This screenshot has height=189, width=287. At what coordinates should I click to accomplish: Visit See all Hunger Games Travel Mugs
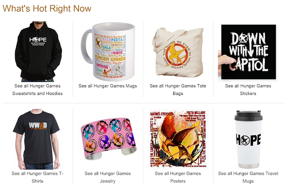tap(248, 177)
